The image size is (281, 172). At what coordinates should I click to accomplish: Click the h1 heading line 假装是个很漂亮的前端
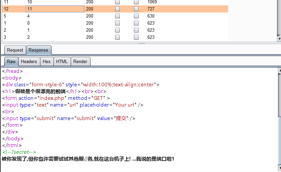(x=54, y=91)
